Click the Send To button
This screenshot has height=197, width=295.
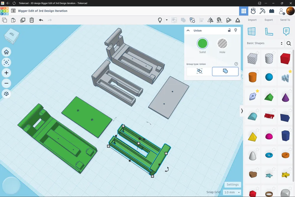tap(285, 20)
